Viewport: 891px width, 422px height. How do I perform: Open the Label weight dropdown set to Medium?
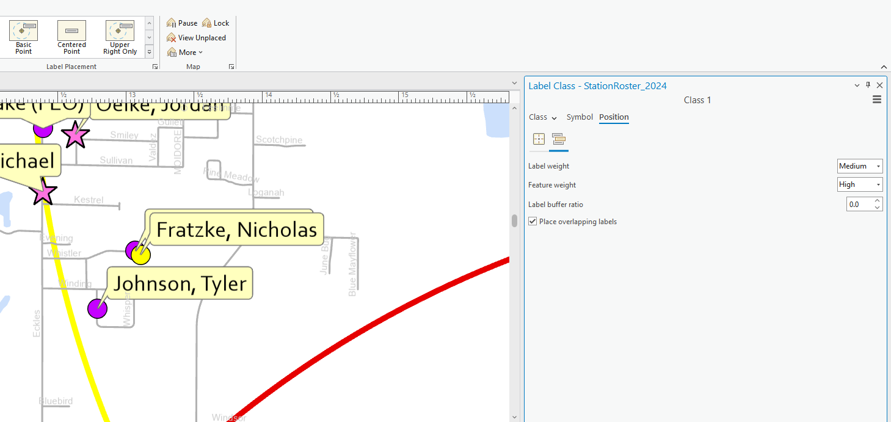point(878,166)
